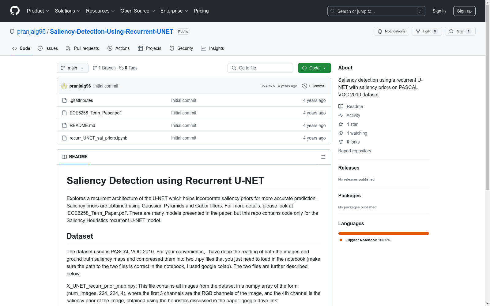Click the file icon beside .gitattributes
Viewport: 490px width, 306px height.
coord(64,100)
